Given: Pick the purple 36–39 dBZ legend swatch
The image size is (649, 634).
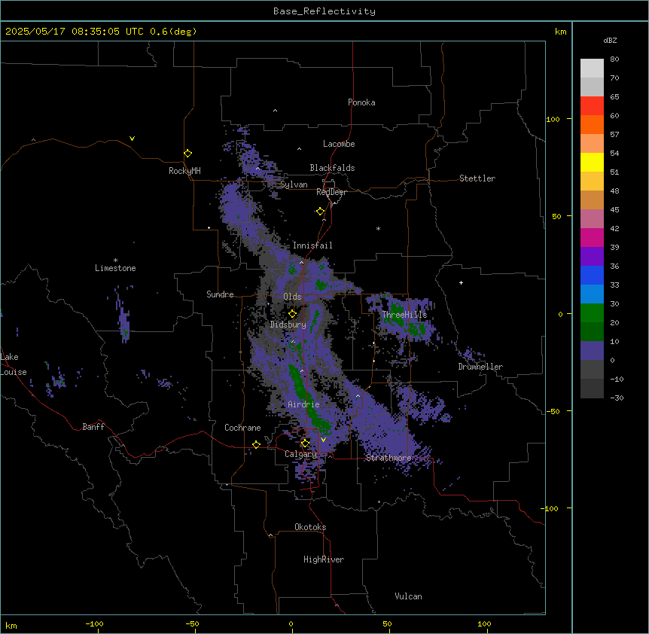Looking at the screenshot, I should [x=592, y=256].
